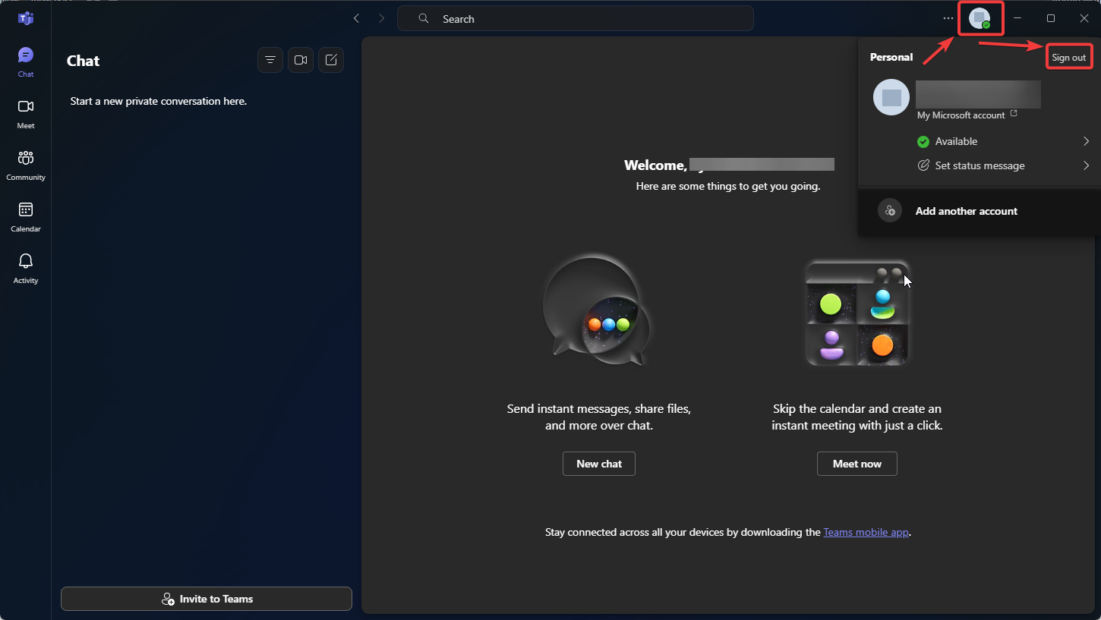Select Sign out from the account menu
Screen dimensions: 1101x620
click(x=1069, y=56)
